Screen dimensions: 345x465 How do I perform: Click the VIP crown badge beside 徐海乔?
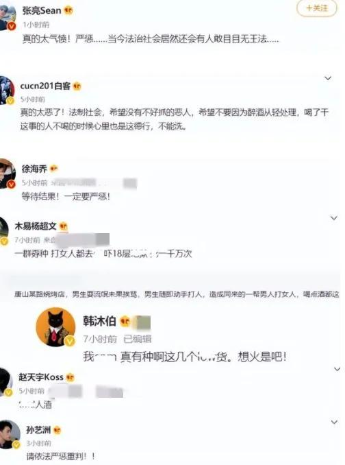pyautogui.click(x=54, y=169)
